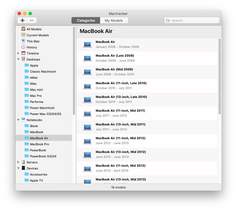This screenshot has width=237, height=211.
Task: Click the Servers tower icon
Action: pyautogui.click(x=23, y=162)
